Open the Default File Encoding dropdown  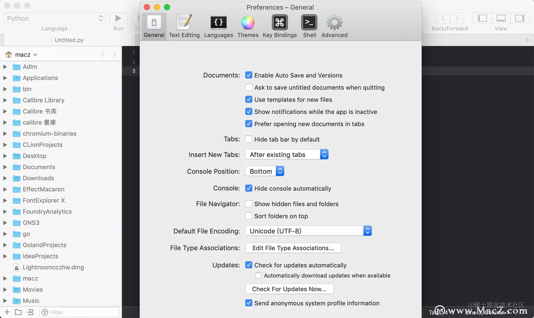(308, 231)
